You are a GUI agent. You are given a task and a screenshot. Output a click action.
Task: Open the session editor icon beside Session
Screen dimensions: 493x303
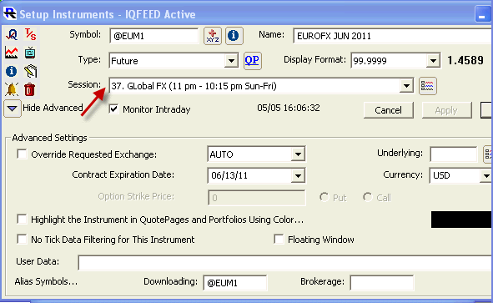pyautogui.click(x=428, y=86)
